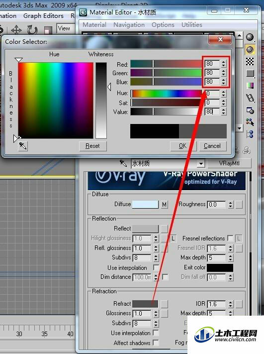Image resolution: width=264 pixels, height=354 pixels.
Task: Click the Reset button
Action: pos(92,146)
